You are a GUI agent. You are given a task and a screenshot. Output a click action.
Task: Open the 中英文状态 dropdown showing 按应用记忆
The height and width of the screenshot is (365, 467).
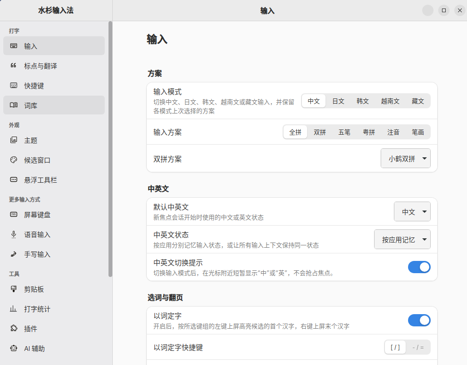pyautogui.click(x=402, y=239)
